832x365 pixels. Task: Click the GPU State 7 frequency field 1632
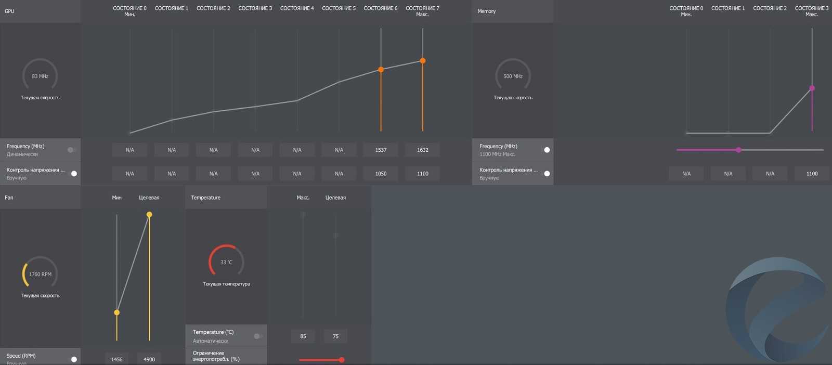pyautogui.click(x=423, y=150)
